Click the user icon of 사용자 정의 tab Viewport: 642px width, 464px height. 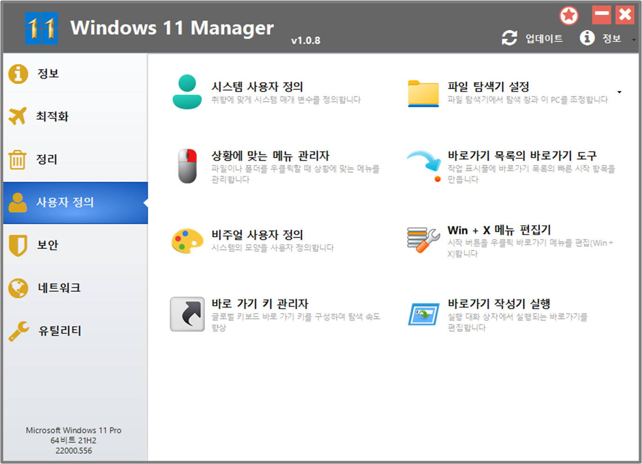tap(18, 203)
